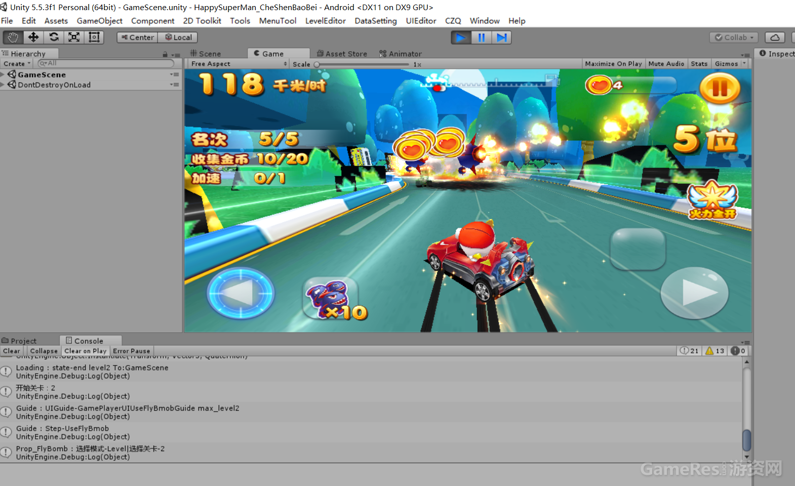Focus the Hierarchy search field

106,63
